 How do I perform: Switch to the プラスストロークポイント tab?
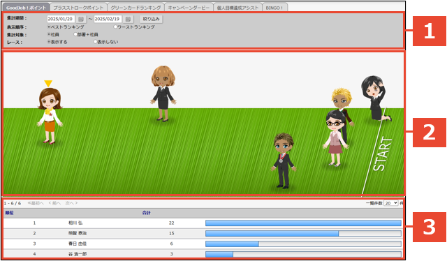(78, 8)
